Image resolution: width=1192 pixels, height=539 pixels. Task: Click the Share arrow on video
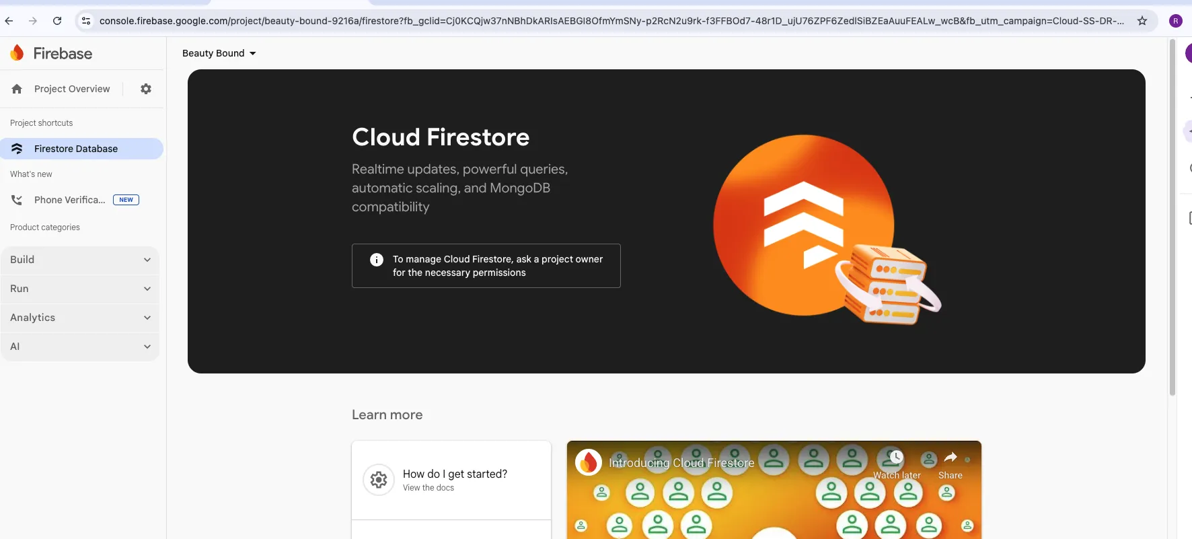pyautogui.click(x=951, y=458)
